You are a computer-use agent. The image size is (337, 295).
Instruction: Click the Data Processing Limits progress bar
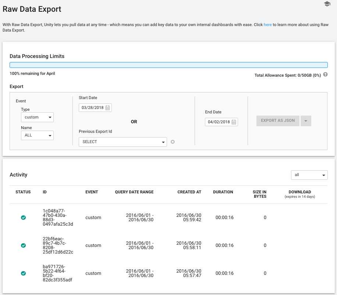pyautogui.click(x=168, y=65)
